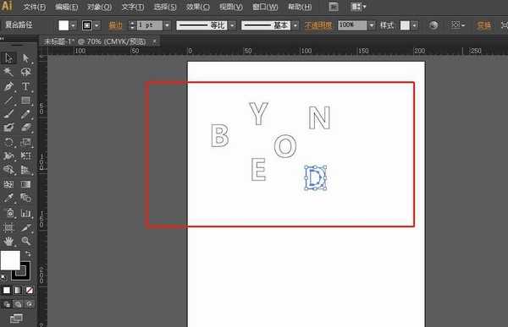Image resolution: width=508 pixels, height=327 pixels.
Task: Select the Eyedropper tool
Action: coord(8,198)
